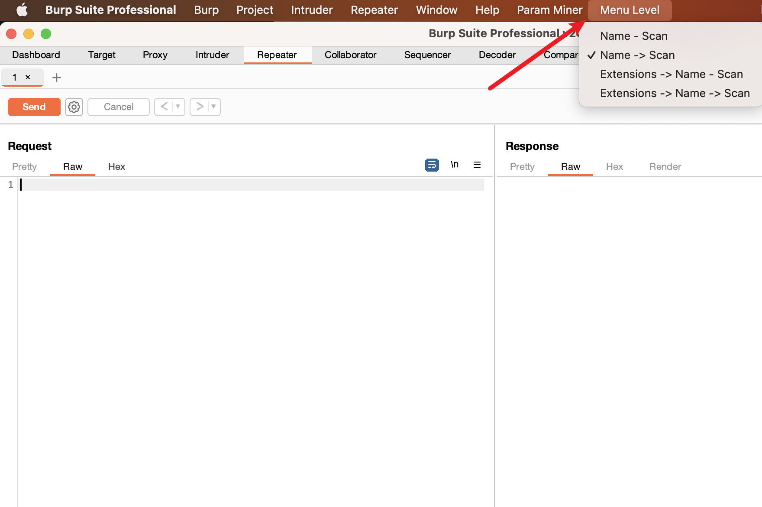
Task: Select Raw view in Request panel
Action: 73,167
